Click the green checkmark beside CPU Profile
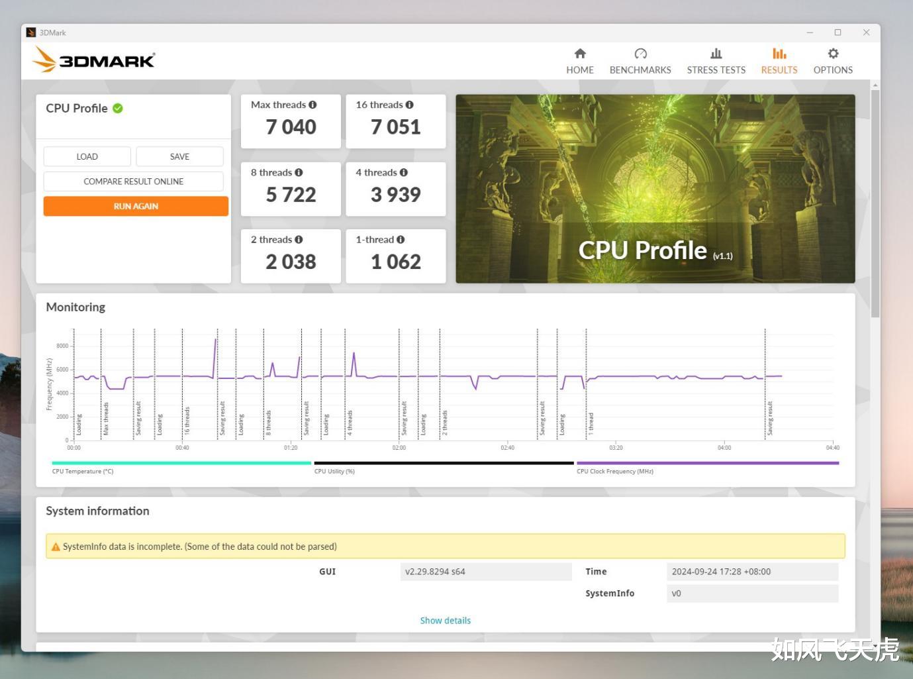This screenshot has height=679, width=913. [x=119, y=108]
